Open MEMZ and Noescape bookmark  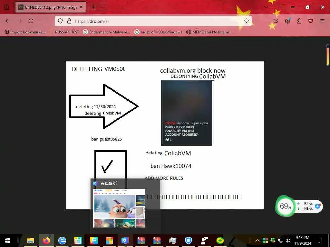[x=209, y=32]
